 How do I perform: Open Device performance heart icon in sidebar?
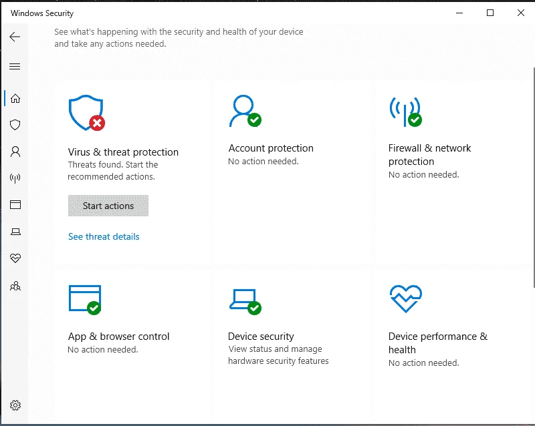tap(15, 258)
